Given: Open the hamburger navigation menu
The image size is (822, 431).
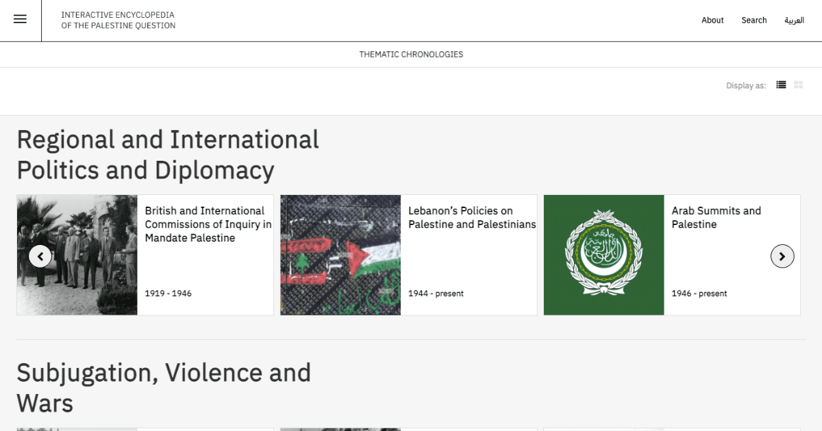Looking at the screenshot, I should [20, 20].
